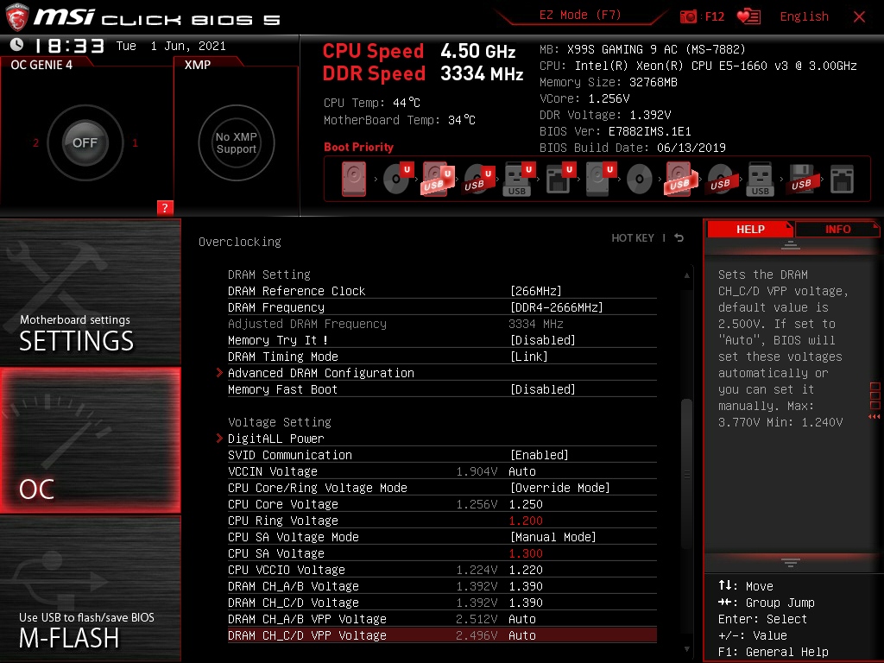The height and width of the screenshot is (663, 884).
Task: Select the legacy CD/DVD boot icon without badge
Action: point(640,180)
